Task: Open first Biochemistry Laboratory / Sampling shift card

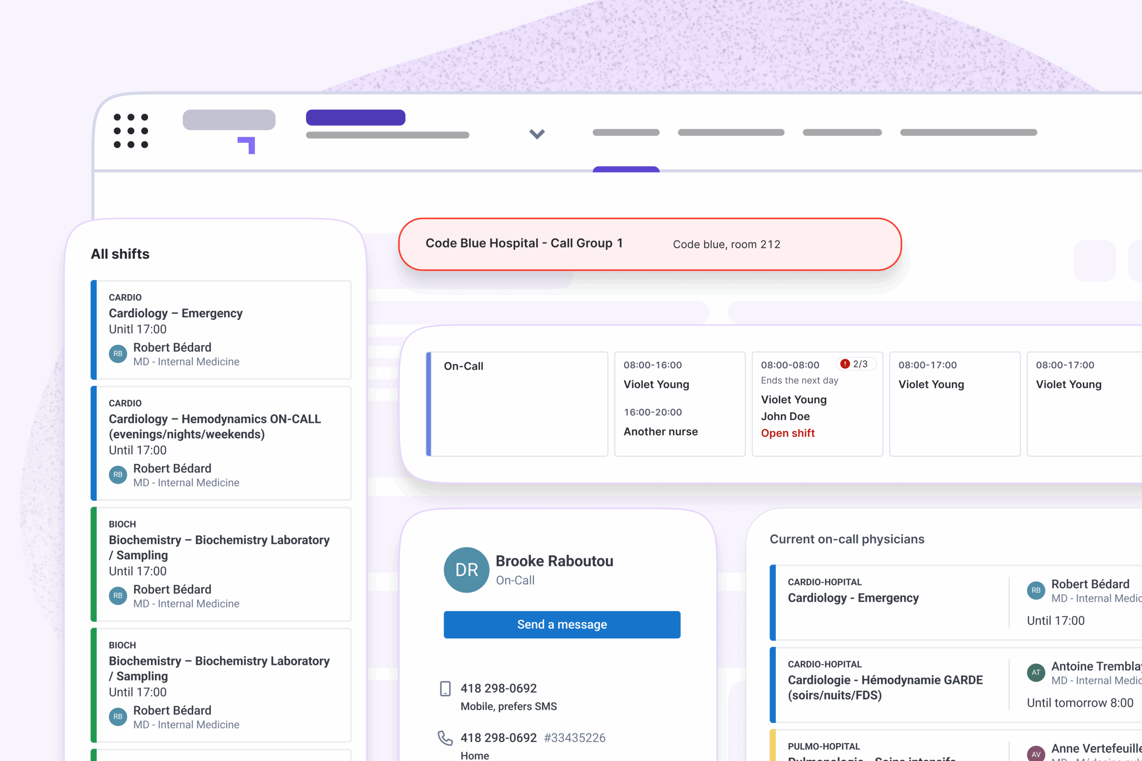Action: pos(221,564)
